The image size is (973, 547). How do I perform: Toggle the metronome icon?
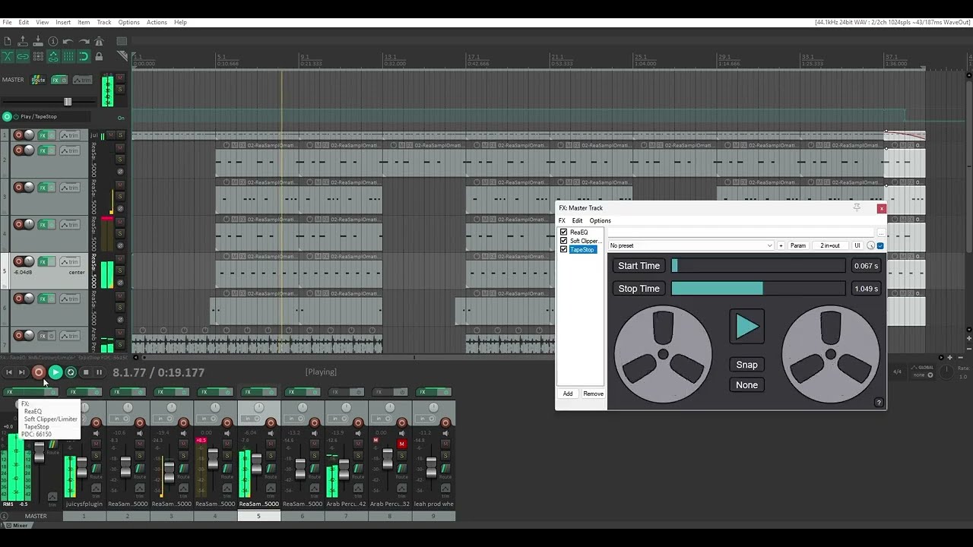point(98,41)
